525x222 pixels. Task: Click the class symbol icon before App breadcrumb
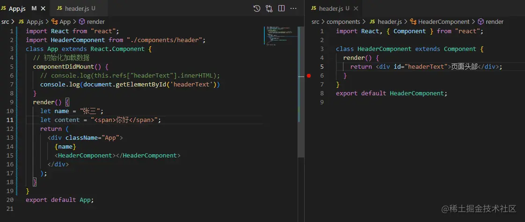(x=55, y=21)
